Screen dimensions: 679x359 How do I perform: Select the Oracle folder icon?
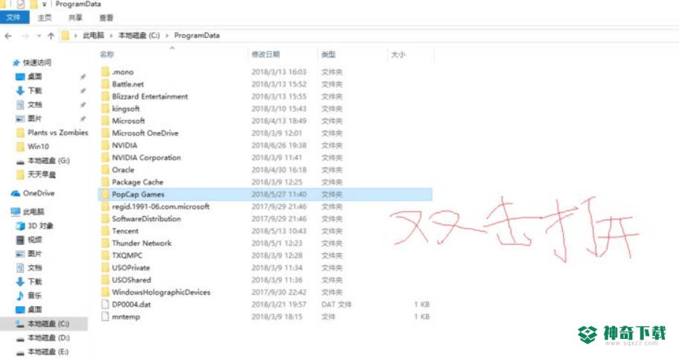[105, 170]
